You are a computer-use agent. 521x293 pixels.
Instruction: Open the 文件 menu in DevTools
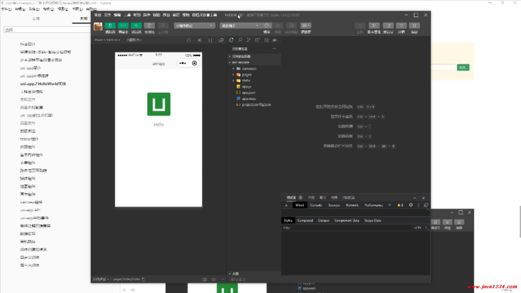(107, 15)
